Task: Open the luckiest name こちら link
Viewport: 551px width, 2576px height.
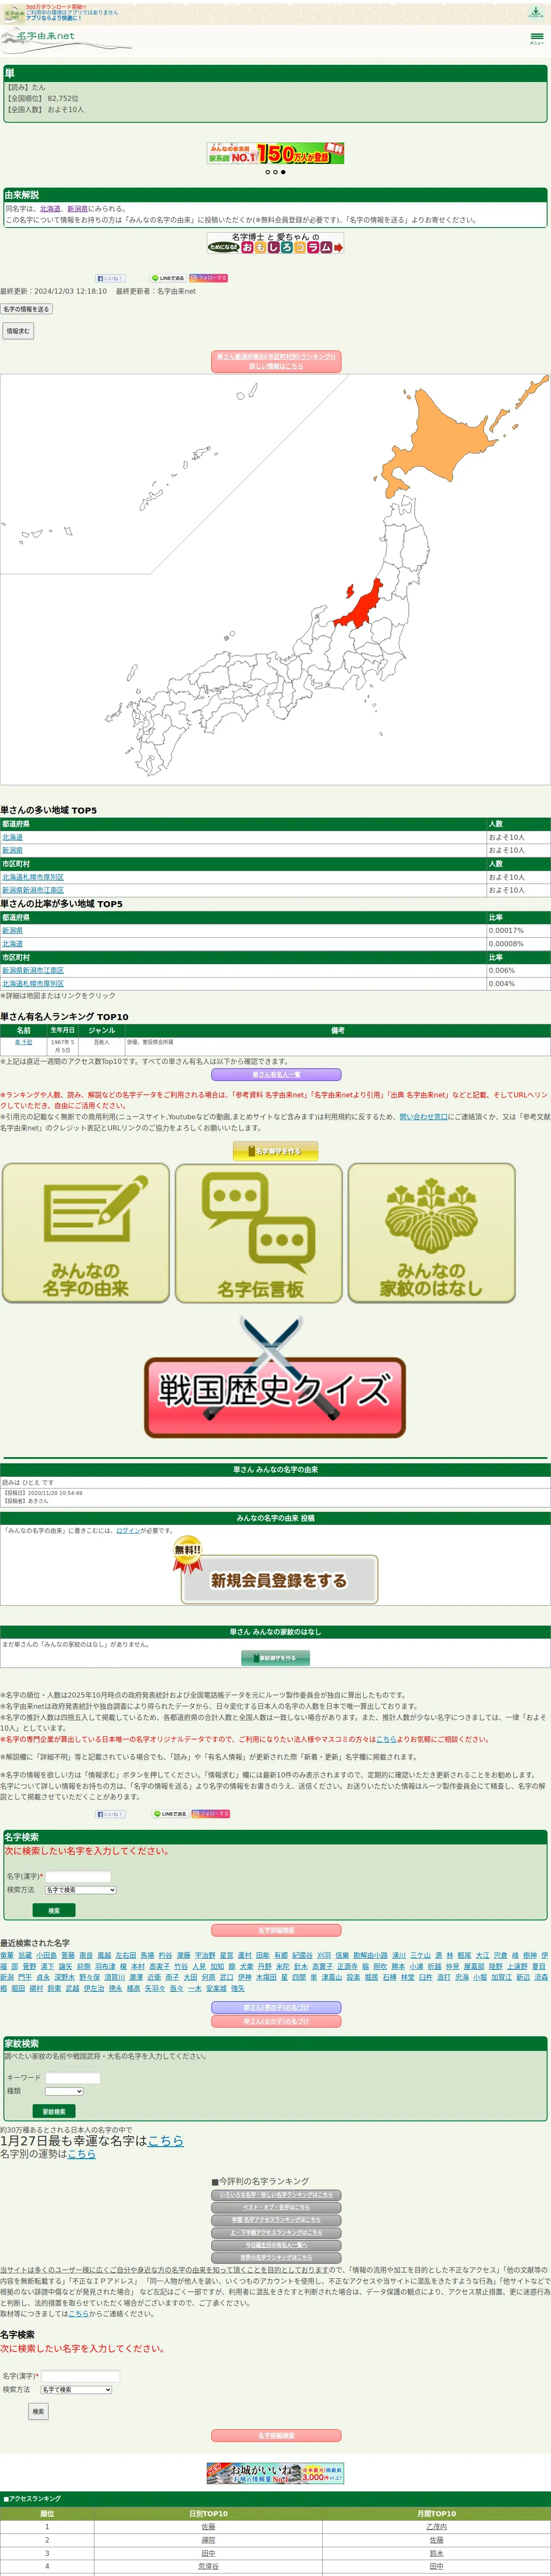Action: pyautogui.click(x=166, y=2141)
